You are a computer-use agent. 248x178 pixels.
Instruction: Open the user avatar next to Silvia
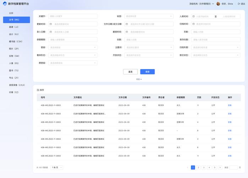[218, 4]
